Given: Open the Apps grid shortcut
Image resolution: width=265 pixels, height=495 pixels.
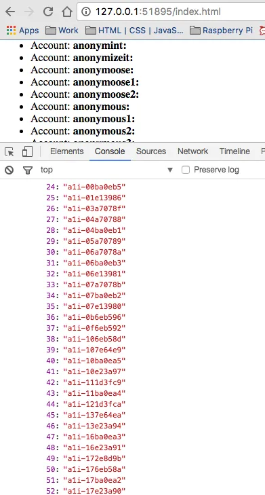Looking at the screenshot, I should (22, 31).
